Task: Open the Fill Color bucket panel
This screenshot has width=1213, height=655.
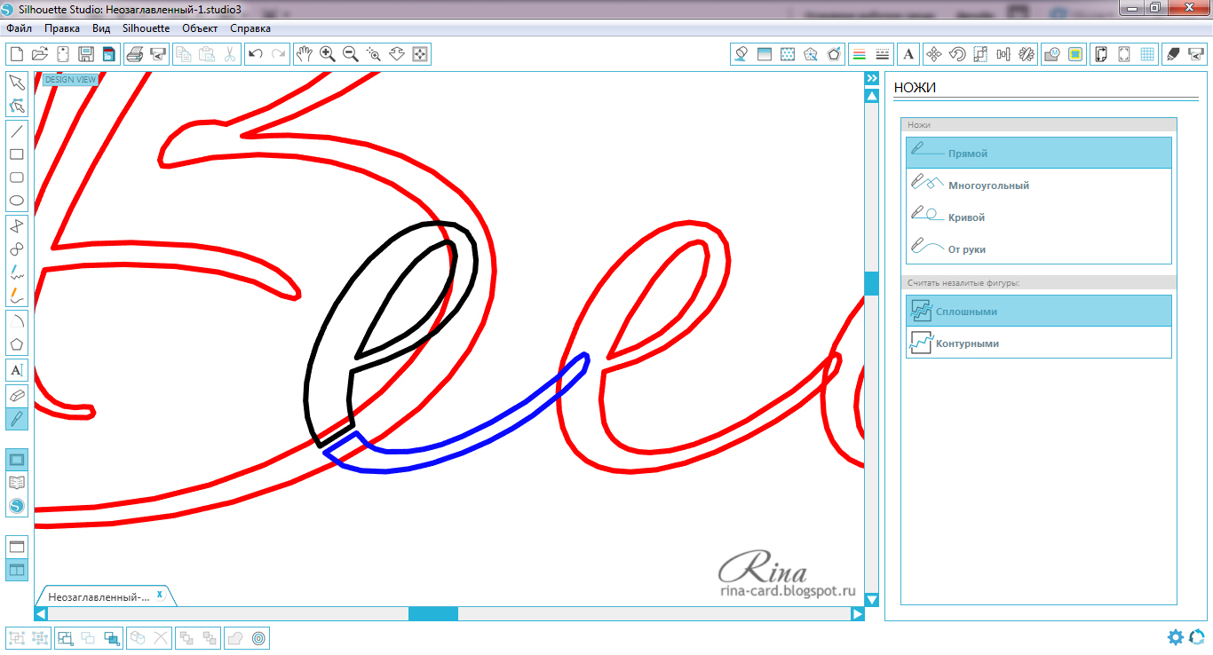Action: pos(741,54)
